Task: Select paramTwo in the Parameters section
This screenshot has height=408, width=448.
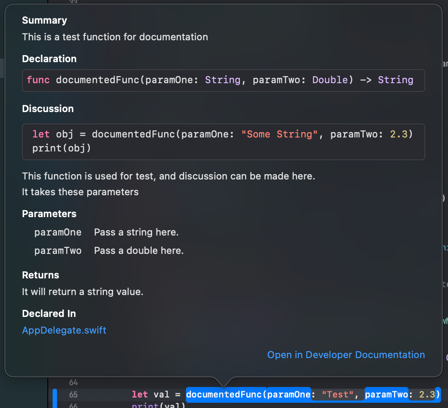Action: pos(57,250)
